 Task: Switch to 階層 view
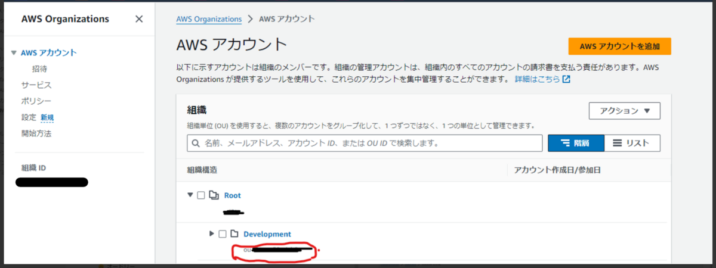pos(576,144)
